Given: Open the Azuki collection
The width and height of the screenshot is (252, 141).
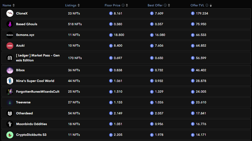Looking at the screenshot, I should click(20, 46).
